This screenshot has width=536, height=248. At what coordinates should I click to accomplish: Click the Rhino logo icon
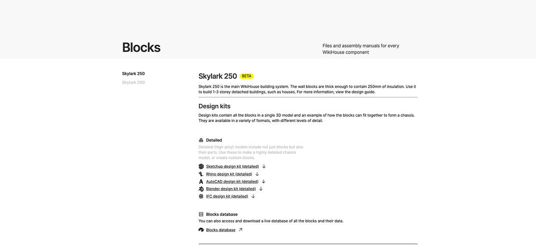click(x=201, y=174)
